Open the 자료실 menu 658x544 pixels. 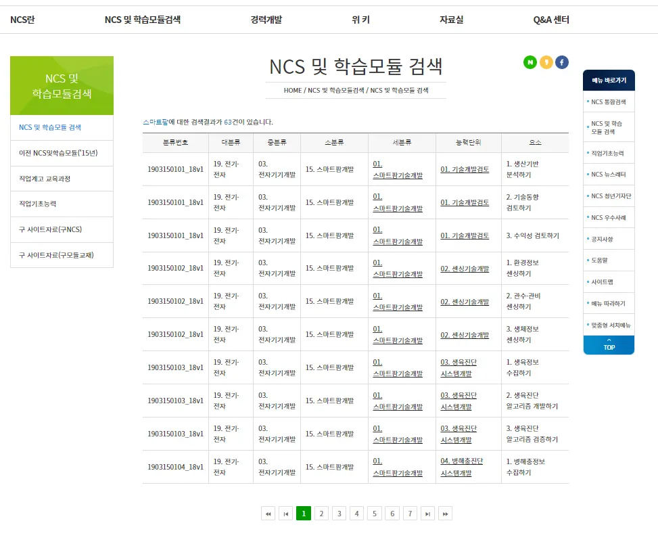point(450,20)
